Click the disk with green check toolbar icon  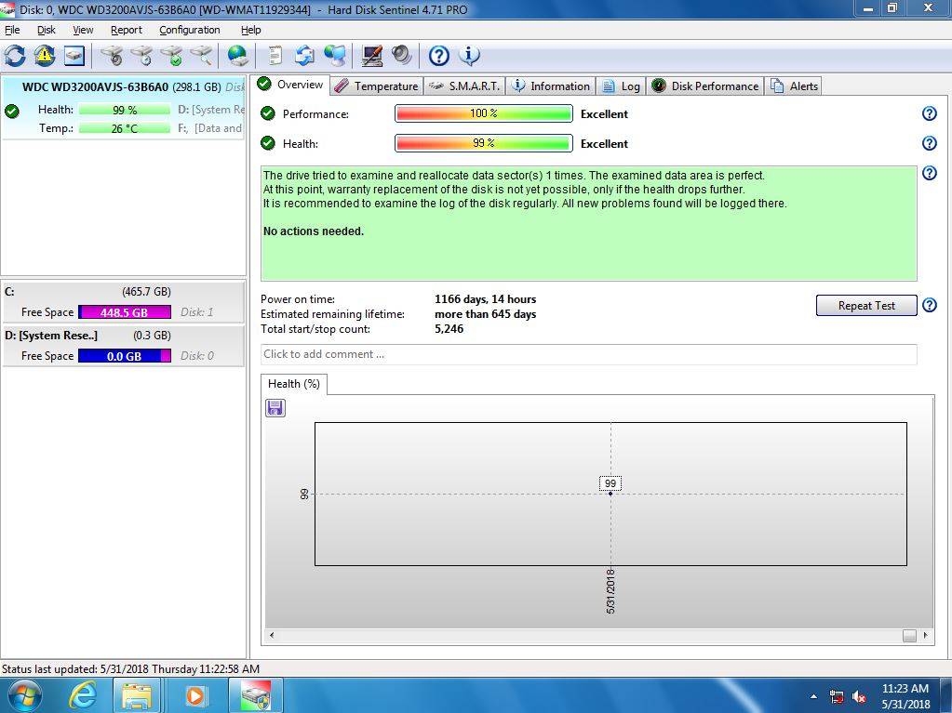pos(172,56)
